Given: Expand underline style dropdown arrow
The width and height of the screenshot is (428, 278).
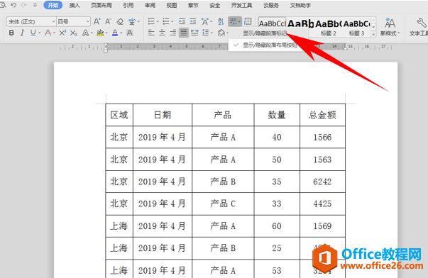Looking at the screenshot, I should tap(40, 33).
